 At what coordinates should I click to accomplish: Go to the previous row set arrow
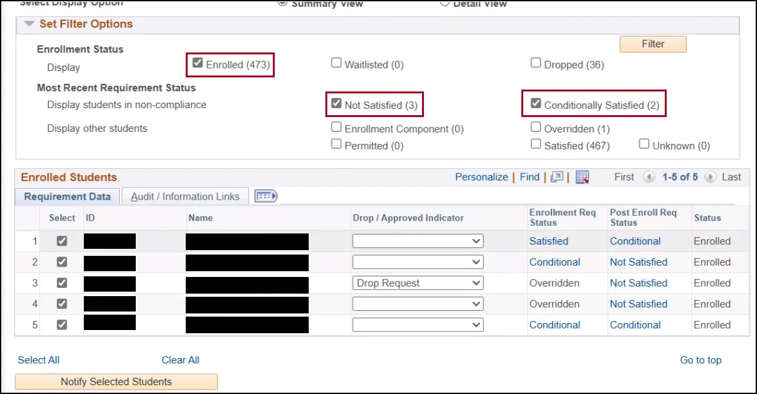(x=649, y=177)
